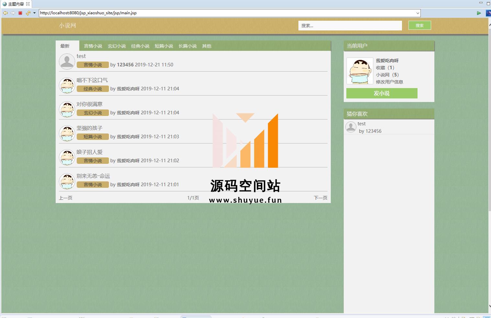Go to previous page via 上一页
Viewport: 491px width, 318px height.
click(x=66, y=198)
